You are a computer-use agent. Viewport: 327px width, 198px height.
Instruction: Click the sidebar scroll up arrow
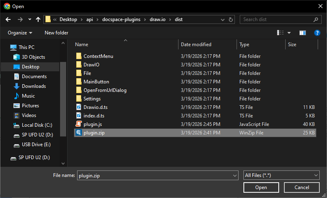coord(63,43)
